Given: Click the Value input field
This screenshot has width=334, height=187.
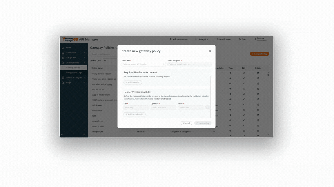Looking at the screenshot, I should point(190,107).
